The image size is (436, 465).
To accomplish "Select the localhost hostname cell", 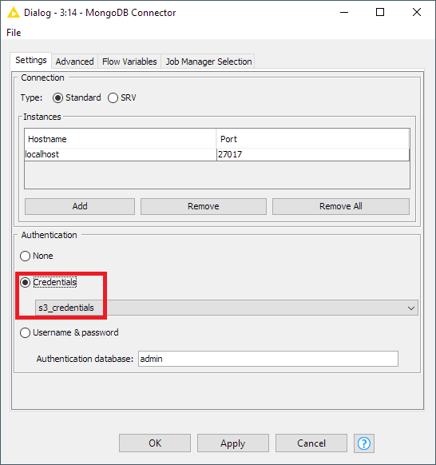I will point(121,154).
